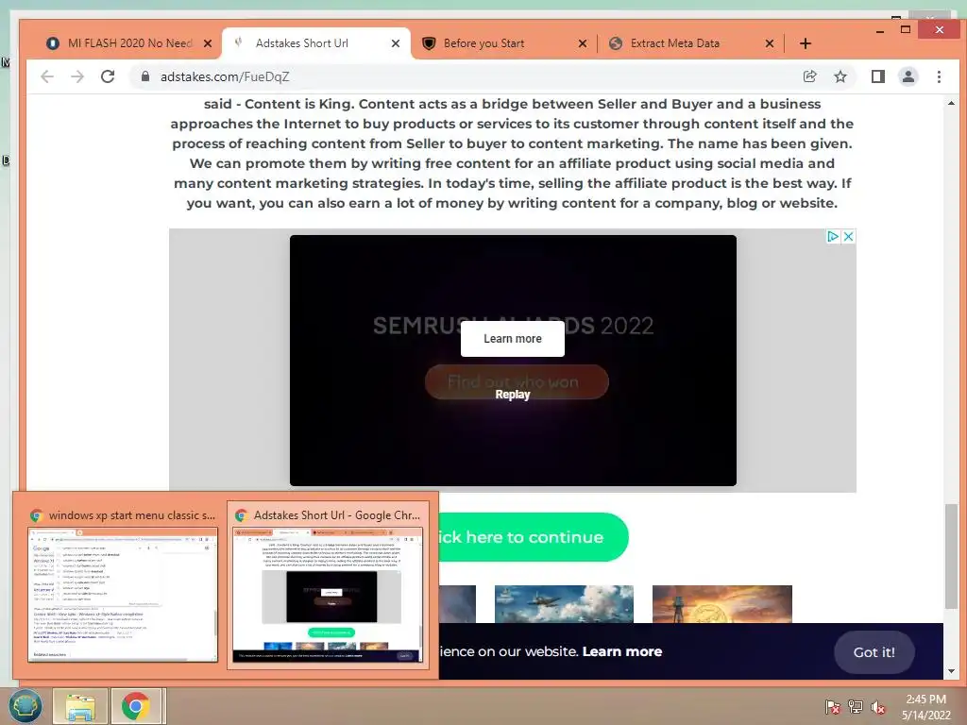Open Action Center flag tray icon
The width and height of the screenshot is (967, 725).
coord(833,707)
